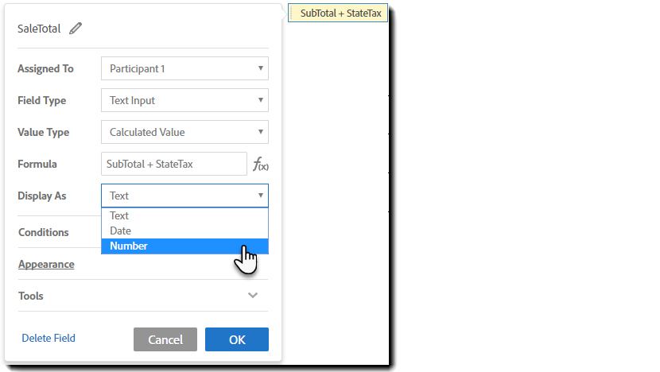Screen dimensions: 660x372
Task: Click the dropdown arrow beside Participant 1
Action: click(x=260, y=69)
